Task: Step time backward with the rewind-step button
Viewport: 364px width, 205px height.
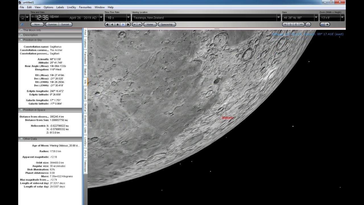Action: pyautogui.click(x=107, y=24)
